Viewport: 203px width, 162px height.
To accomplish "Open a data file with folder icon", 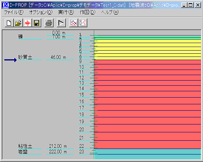I will pyautogui.click(x=18, y=23).
